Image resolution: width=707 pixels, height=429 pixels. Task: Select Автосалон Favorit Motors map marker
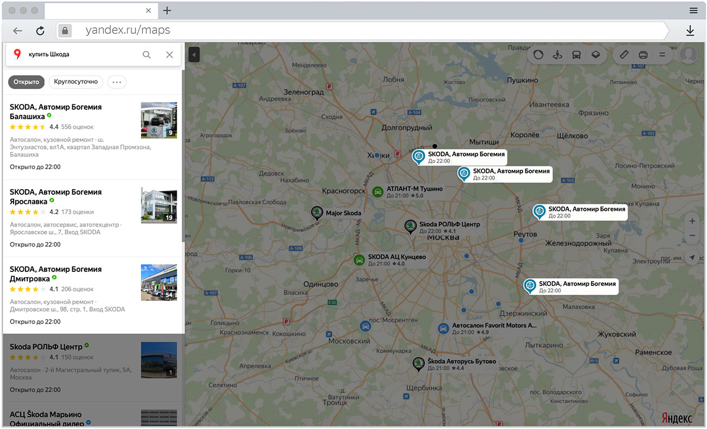443,328
